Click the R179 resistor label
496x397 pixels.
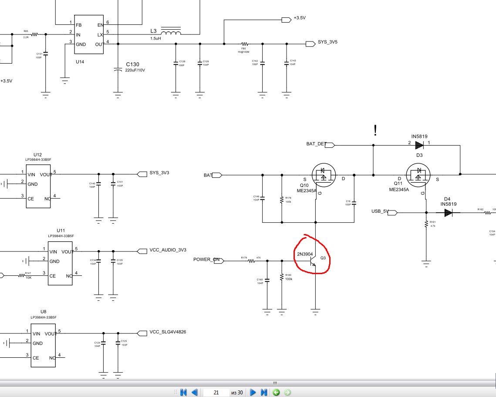pos(244,258)
